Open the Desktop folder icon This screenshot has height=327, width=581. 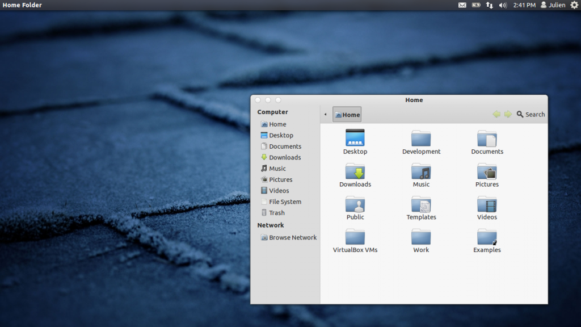pyautogui.click(x=355, y=138)
